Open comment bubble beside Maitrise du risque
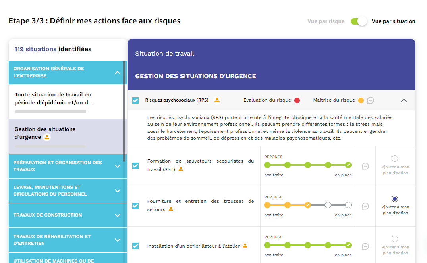Image resolution: width=427 pixels, height=263 pixels. coord(371,100)
